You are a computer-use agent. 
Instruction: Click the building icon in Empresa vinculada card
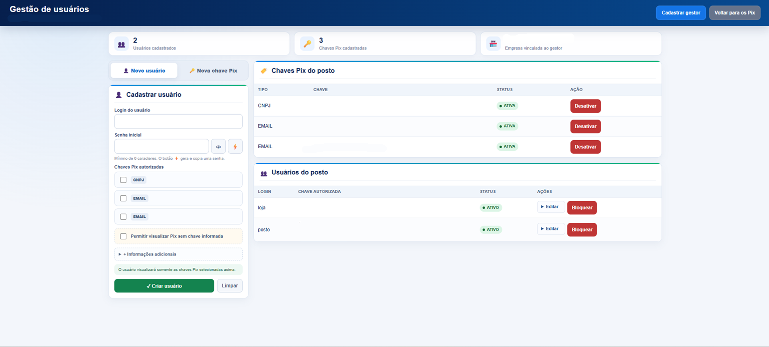point(493,44)
